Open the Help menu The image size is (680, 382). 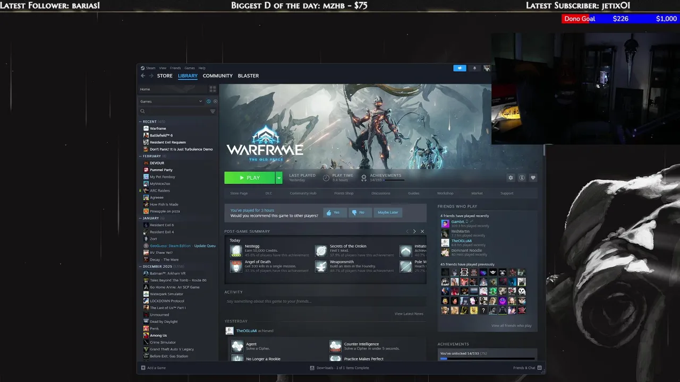click(202, 68)
